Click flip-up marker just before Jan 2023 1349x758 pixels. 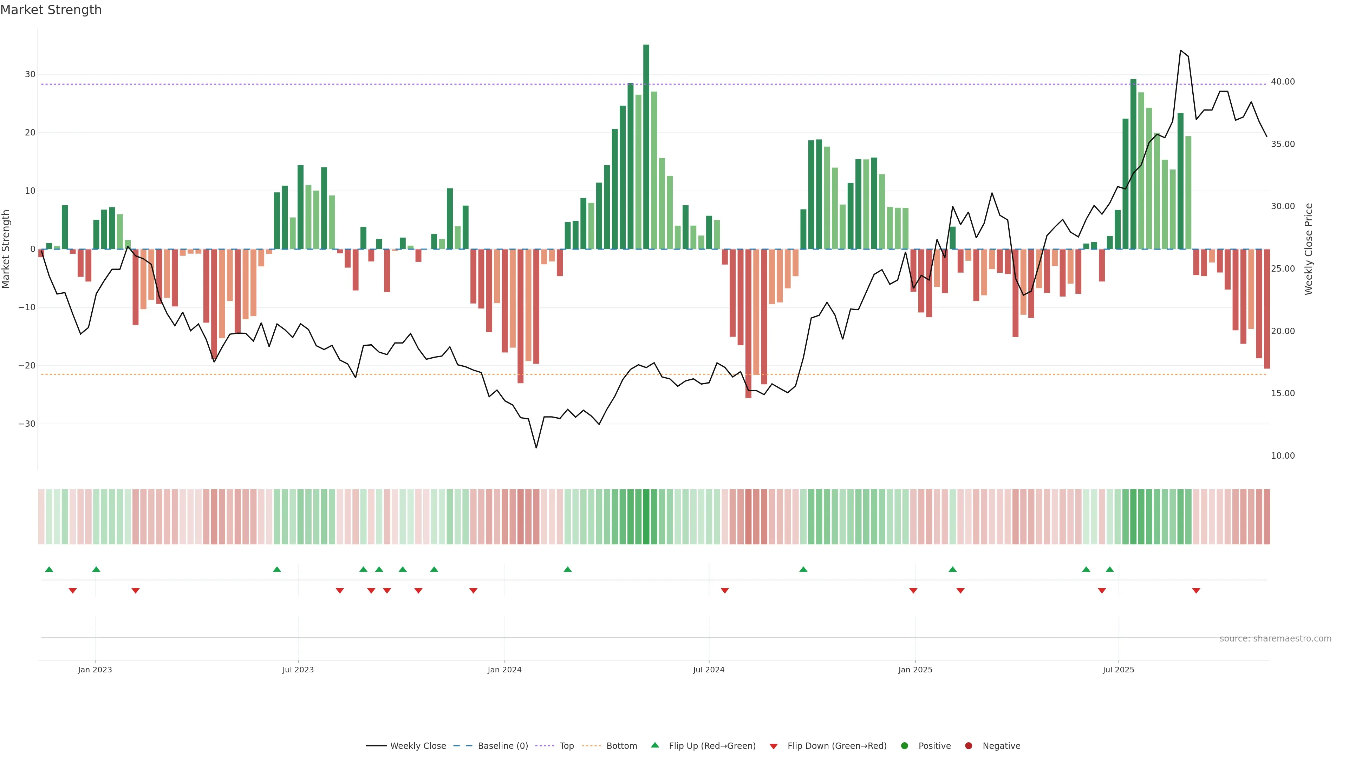tap(96, 569)
